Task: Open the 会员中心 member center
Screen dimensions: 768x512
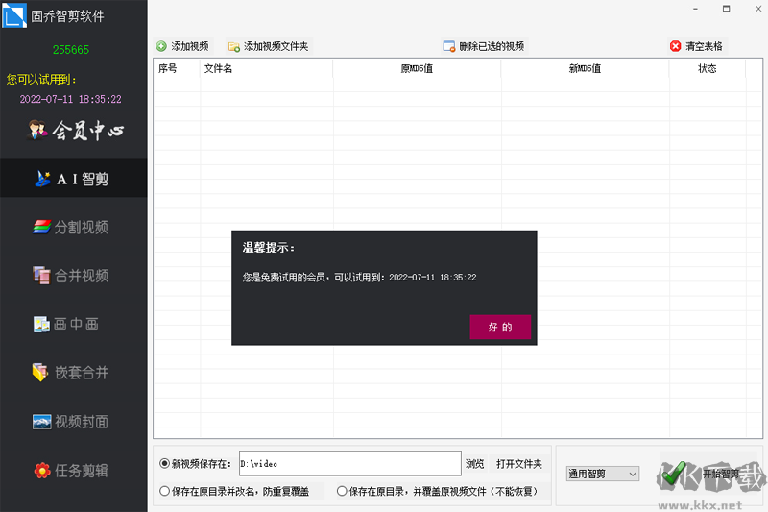Action: pyautogui.click(x=76, y=131)
